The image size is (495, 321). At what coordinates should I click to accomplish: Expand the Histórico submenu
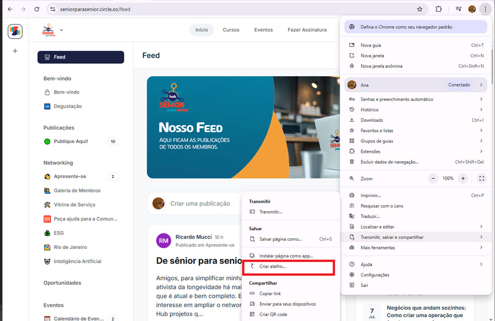pyautogui.click(x=481, y=109)
